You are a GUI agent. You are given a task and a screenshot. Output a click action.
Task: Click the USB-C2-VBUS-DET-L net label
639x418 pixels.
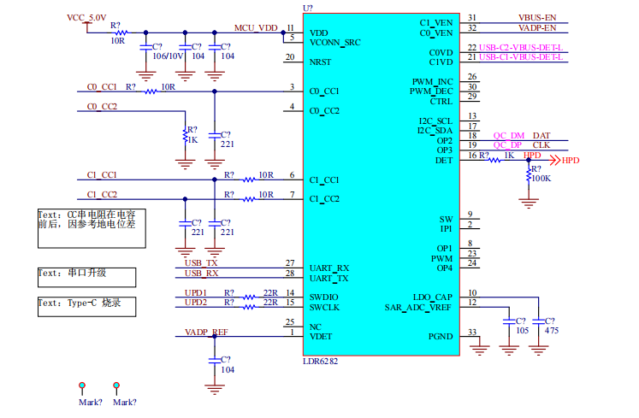[521, 48]
